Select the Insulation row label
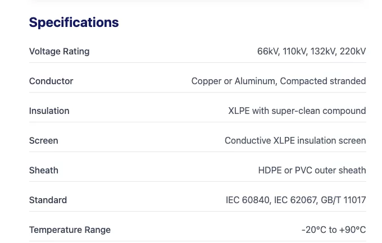382x243 pixels. click(49, 111)
